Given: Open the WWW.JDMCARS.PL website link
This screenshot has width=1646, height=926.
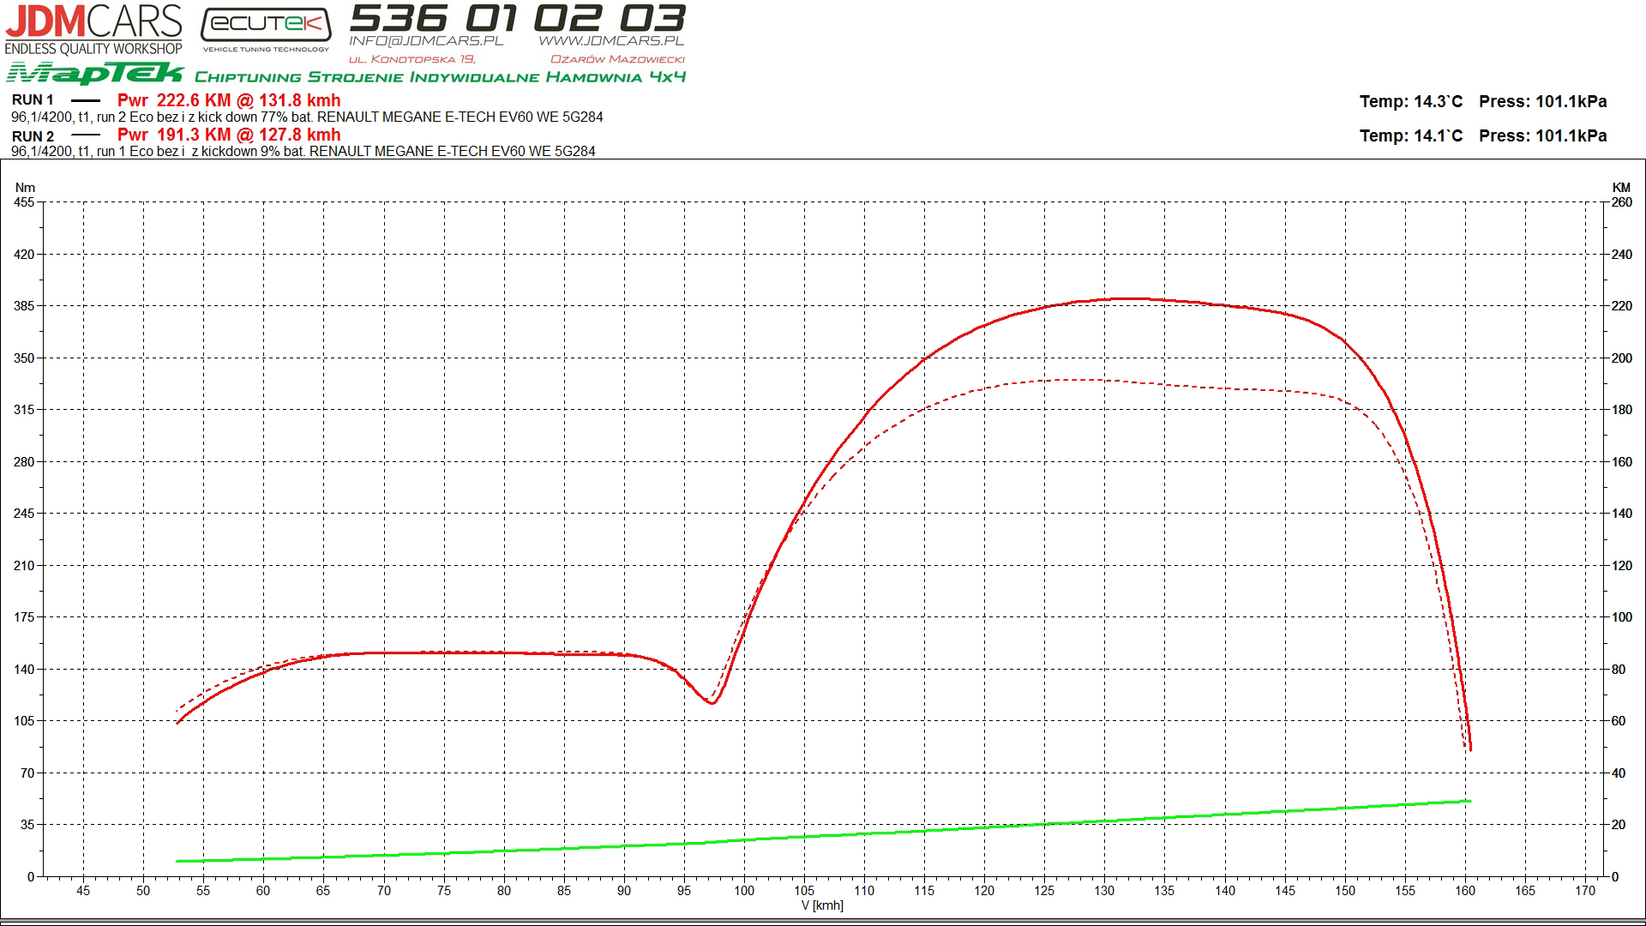Looking at the screenshot, I should point(611,40).
